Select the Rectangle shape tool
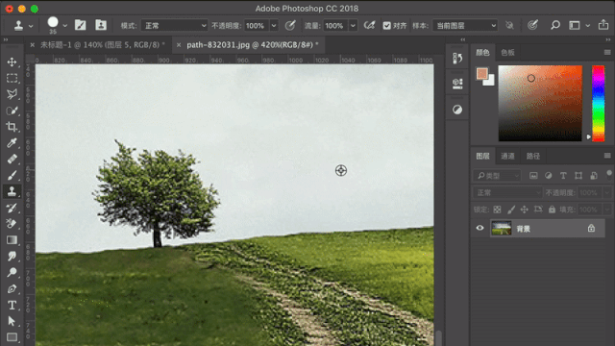Viewport: 615px width, 346px height. coord(12,337)
